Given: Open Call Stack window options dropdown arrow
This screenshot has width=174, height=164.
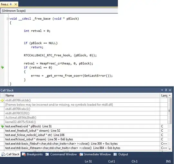Looking at the screenshot, I should pyautogui.click(x=162, y=90).
